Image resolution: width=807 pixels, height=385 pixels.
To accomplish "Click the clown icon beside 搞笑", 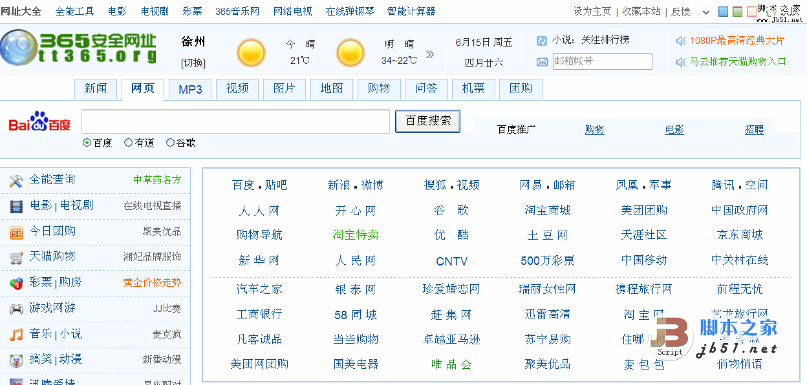I will pyautogui.click(x=16, y=360).
